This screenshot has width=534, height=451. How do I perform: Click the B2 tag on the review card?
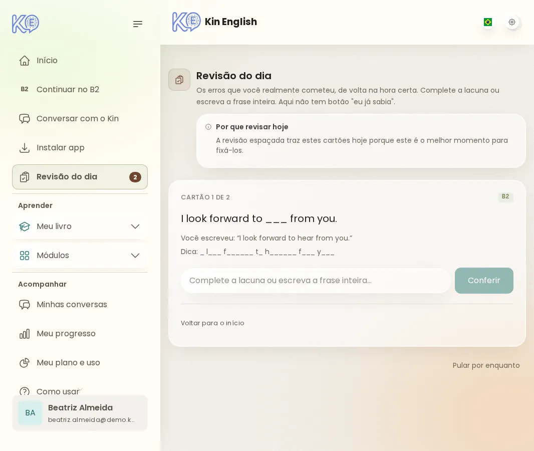[505, 196]
